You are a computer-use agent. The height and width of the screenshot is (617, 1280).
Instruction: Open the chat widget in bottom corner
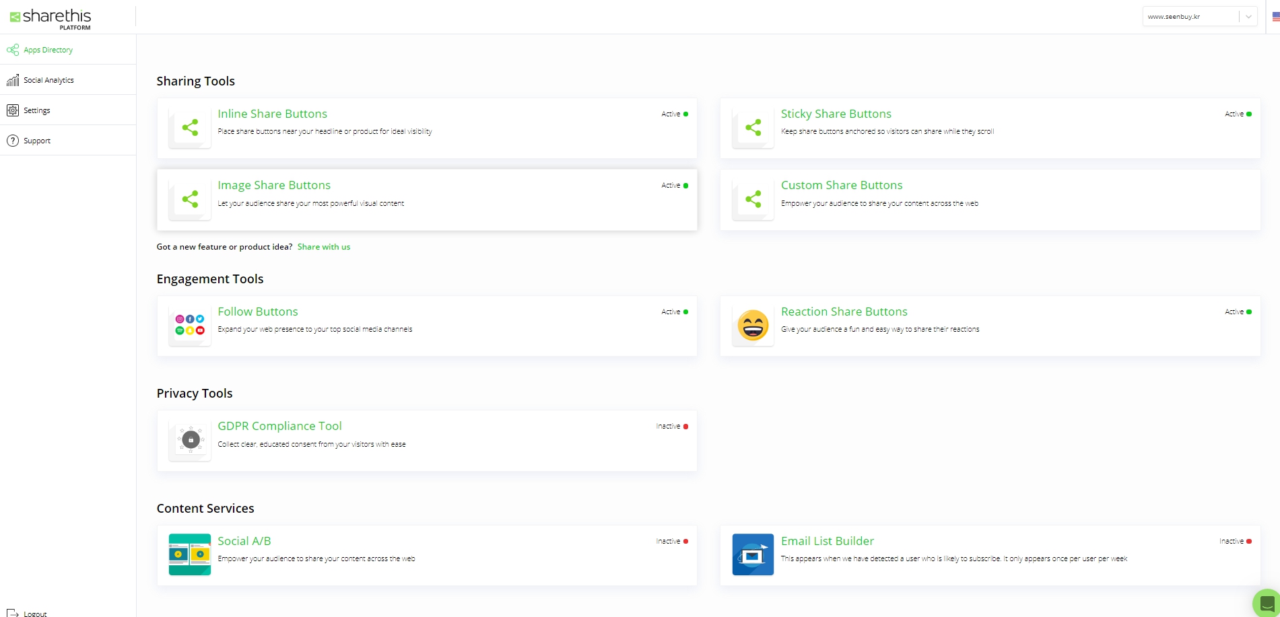click(x=1267, y=603)
